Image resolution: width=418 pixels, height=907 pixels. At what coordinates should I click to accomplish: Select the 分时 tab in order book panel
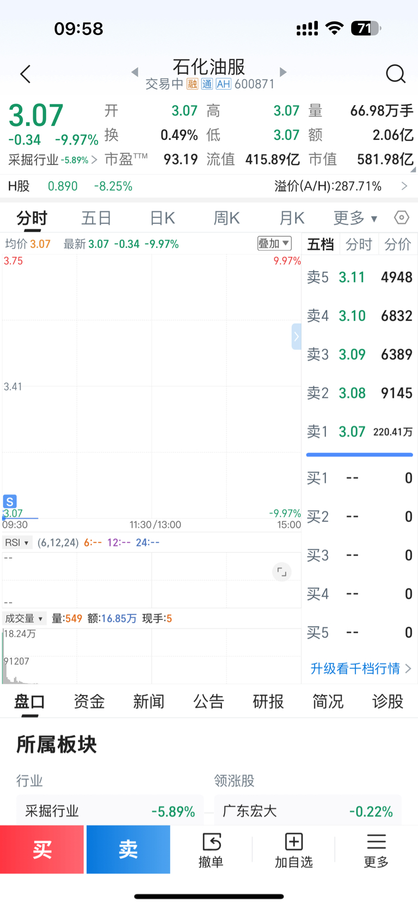(x=359, y=244)
